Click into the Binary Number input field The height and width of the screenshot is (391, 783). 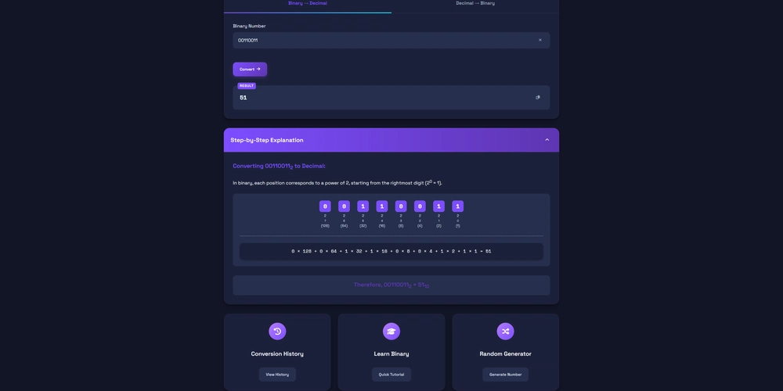[391, 41]
